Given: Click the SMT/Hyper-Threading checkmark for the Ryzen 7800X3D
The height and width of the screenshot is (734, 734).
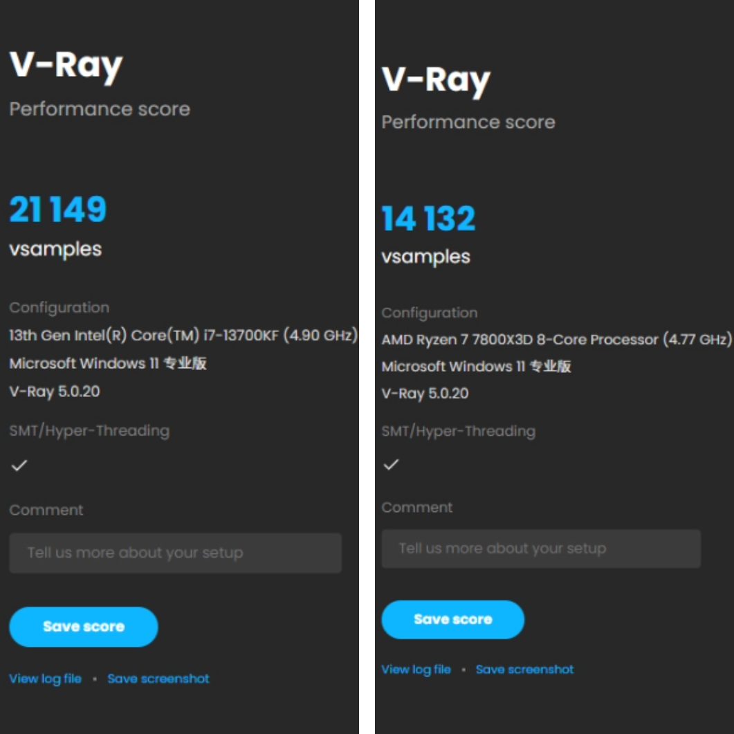Looking at the screenshot, I should click(392, 464).
